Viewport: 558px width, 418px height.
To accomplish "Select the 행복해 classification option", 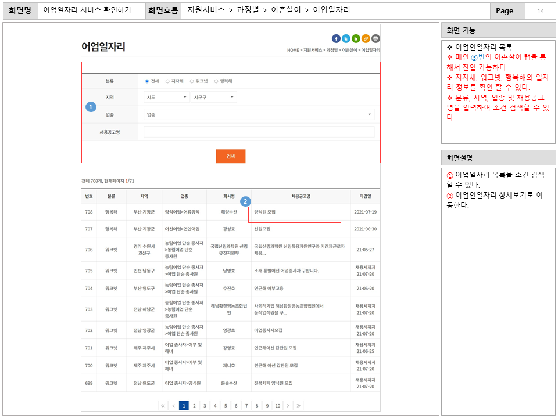I will click(x=216, y=81).
